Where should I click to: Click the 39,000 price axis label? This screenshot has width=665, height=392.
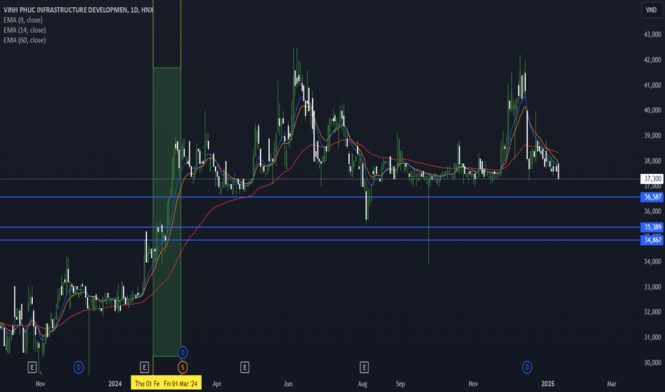(x=652, y=135)
